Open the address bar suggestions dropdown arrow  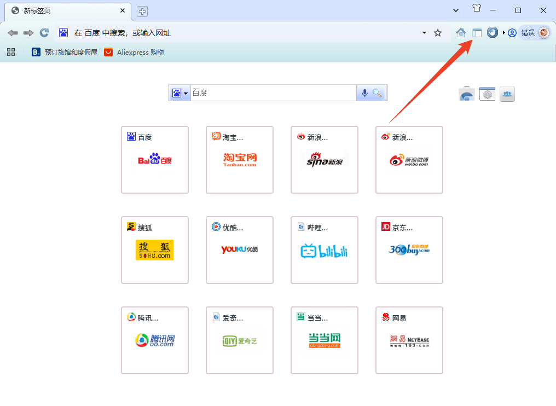point(424,32)
